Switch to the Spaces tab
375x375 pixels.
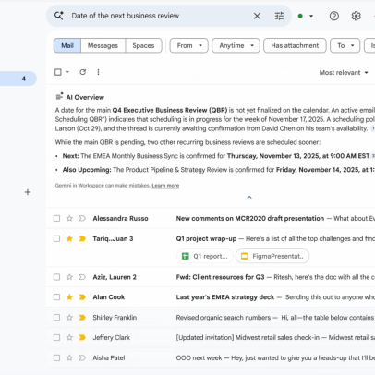click(x=143, y=45)
